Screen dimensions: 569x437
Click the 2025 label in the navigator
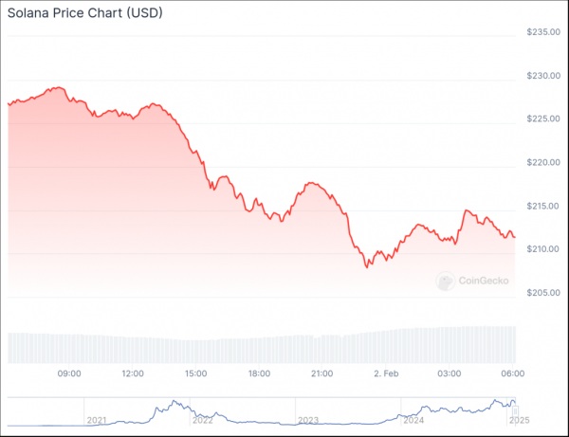pyautogui.click(x=520, y=420)
